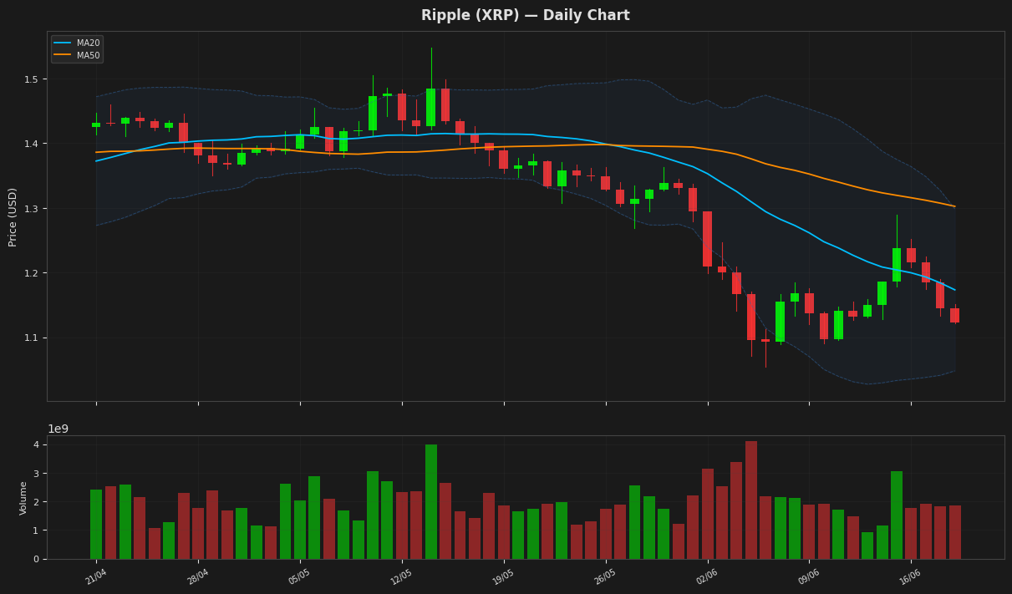Click the 05/05 date label

[x=300, y=576]
